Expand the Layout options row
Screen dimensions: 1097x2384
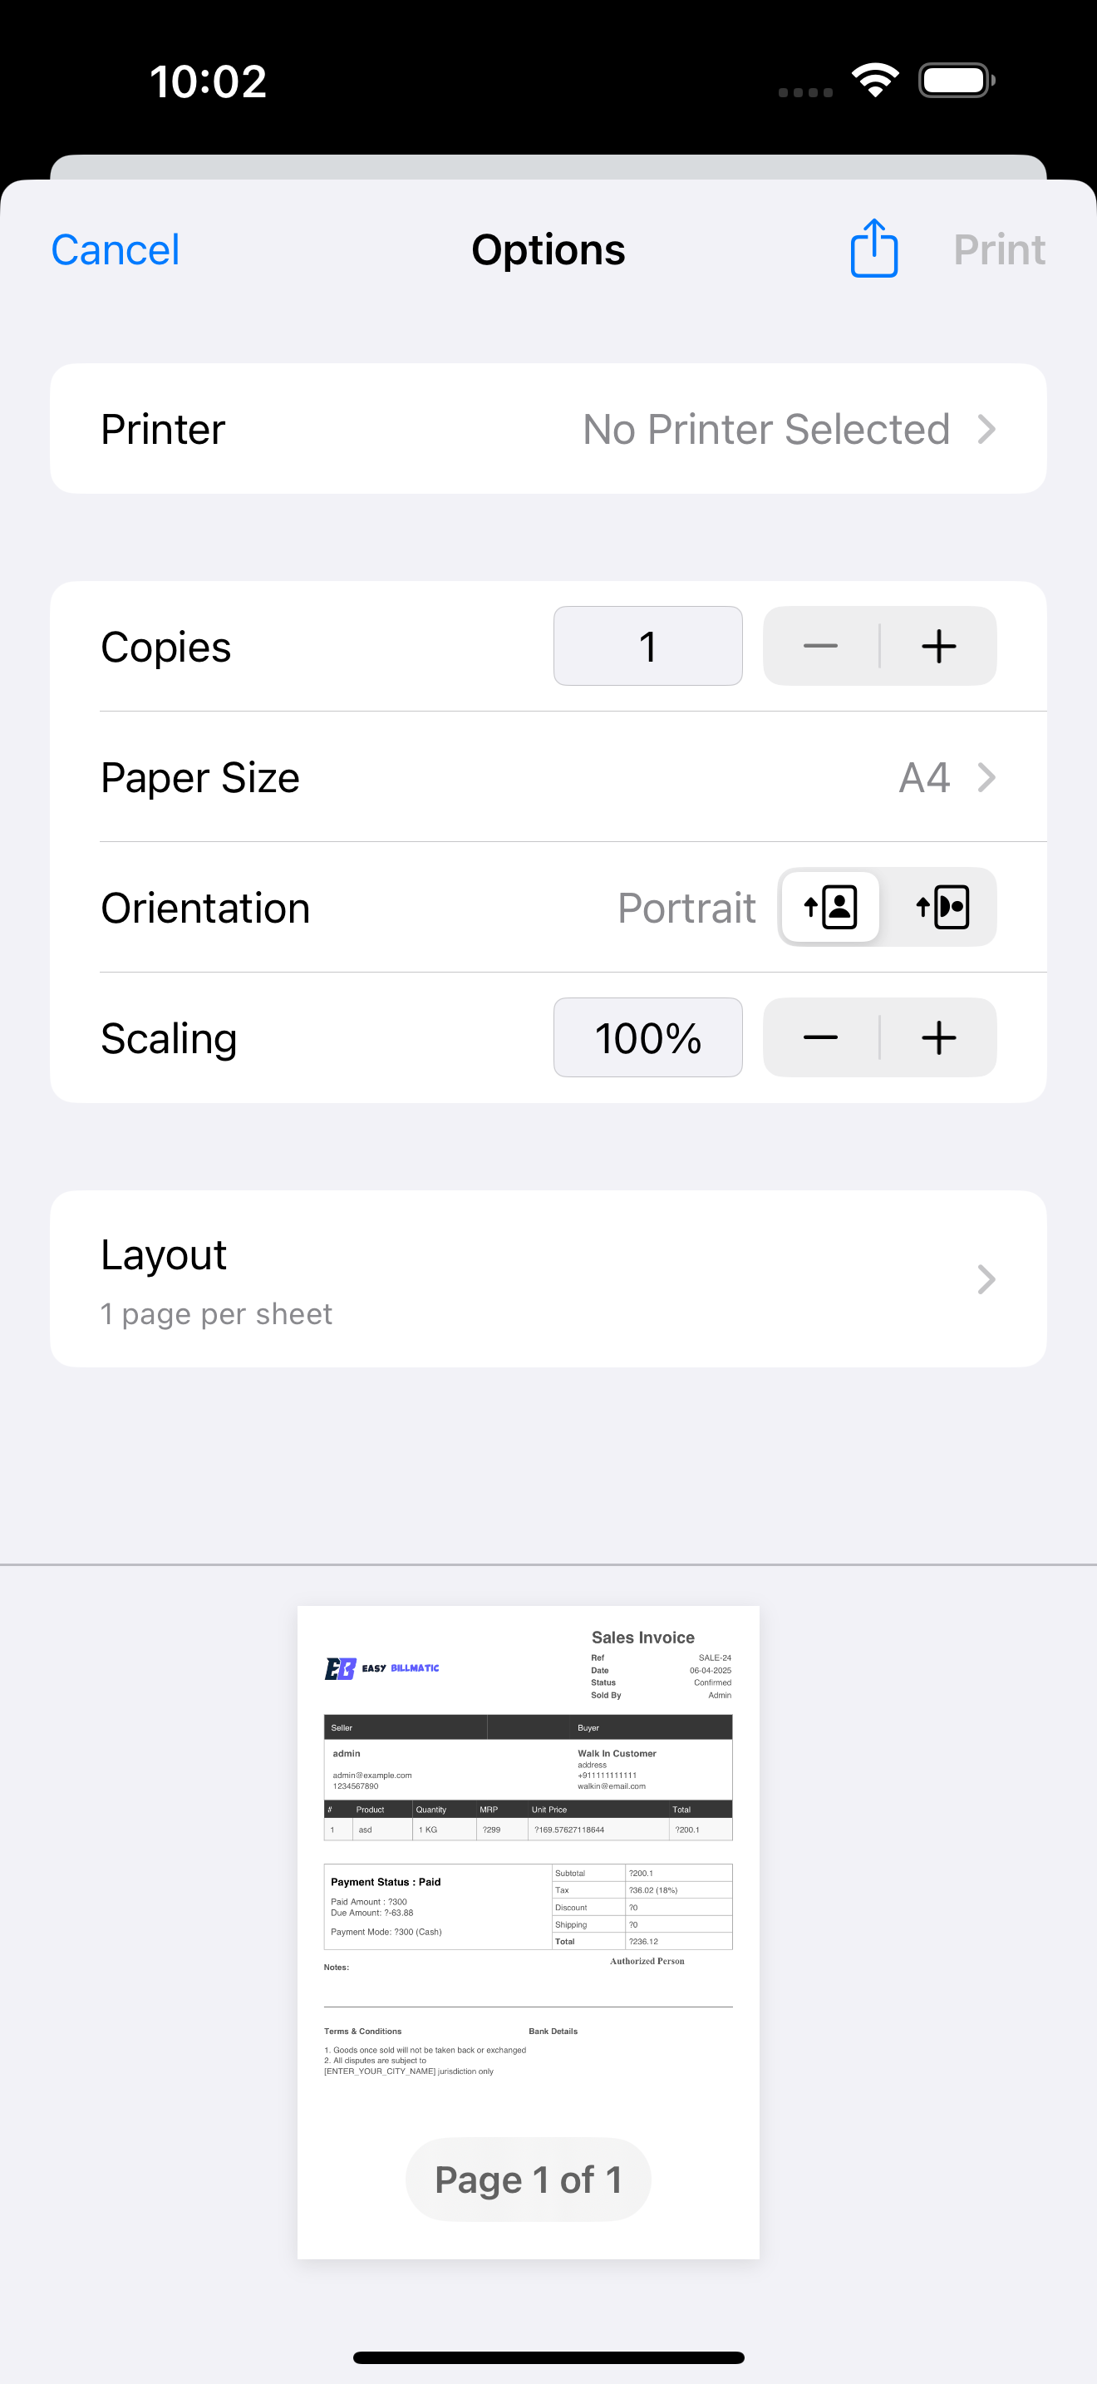point(548,1279)
